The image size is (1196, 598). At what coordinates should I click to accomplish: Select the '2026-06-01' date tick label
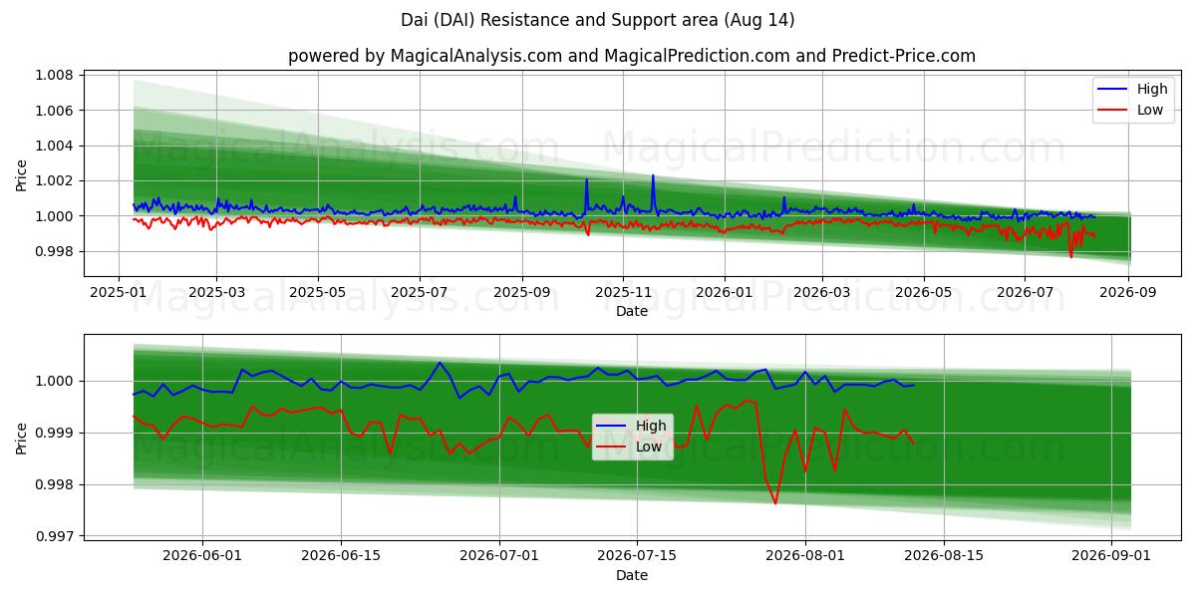click(x=203, y=556)
